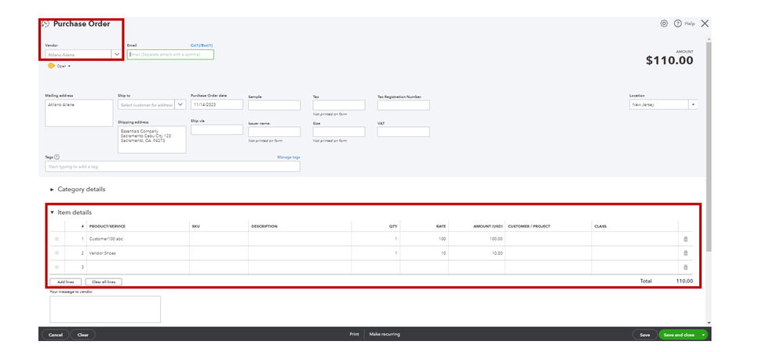This screenshot has width=784, height=352.
Task: Click the Help question mark icon
Action: coord(678,24)
